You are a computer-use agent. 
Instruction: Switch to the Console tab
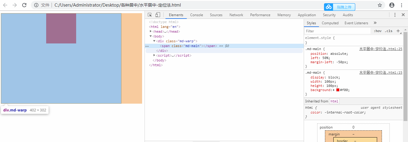197,15
